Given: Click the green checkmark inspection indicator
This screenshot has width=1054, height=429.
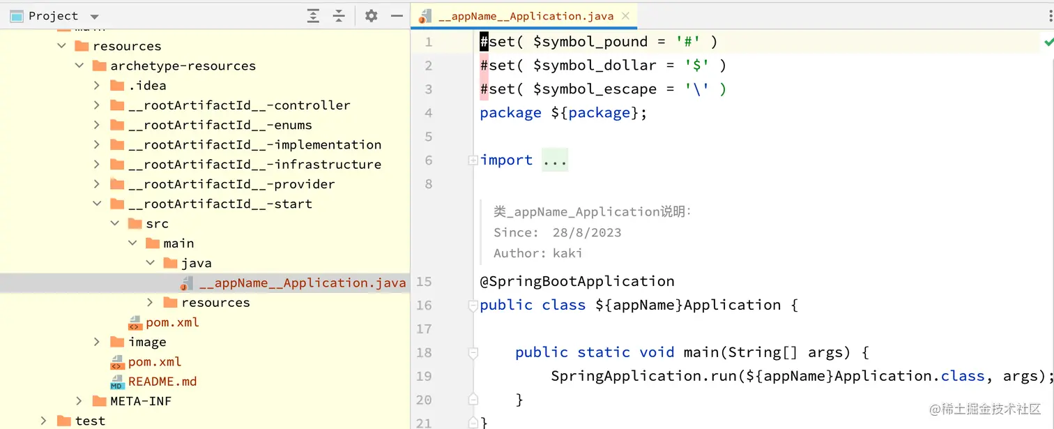Looking at the screenshot, I should pos(1048,43).
